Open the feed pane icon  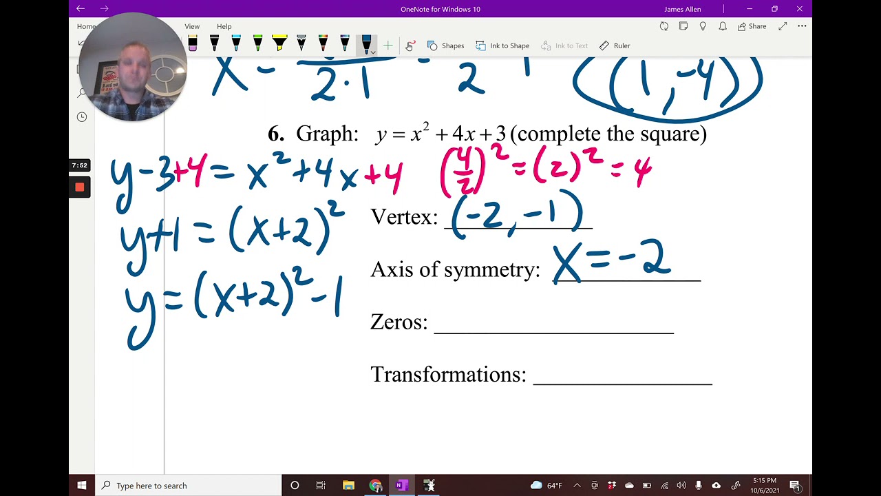tap(683, 26)
